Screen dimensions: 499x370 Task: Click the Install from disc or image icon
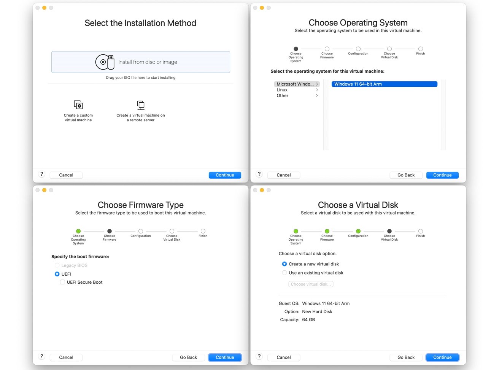pos(105,62)
